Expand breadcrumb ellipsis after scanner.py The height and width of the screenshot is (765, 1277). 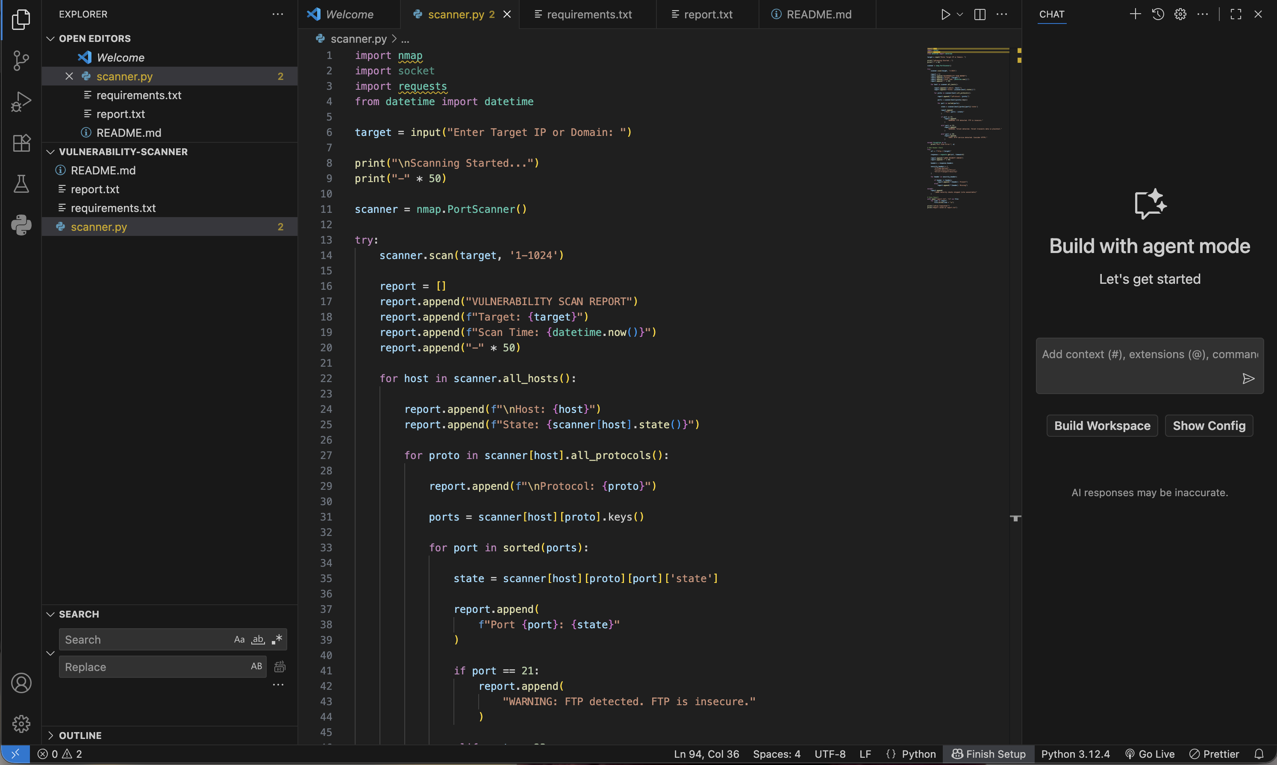coord(406,39)
